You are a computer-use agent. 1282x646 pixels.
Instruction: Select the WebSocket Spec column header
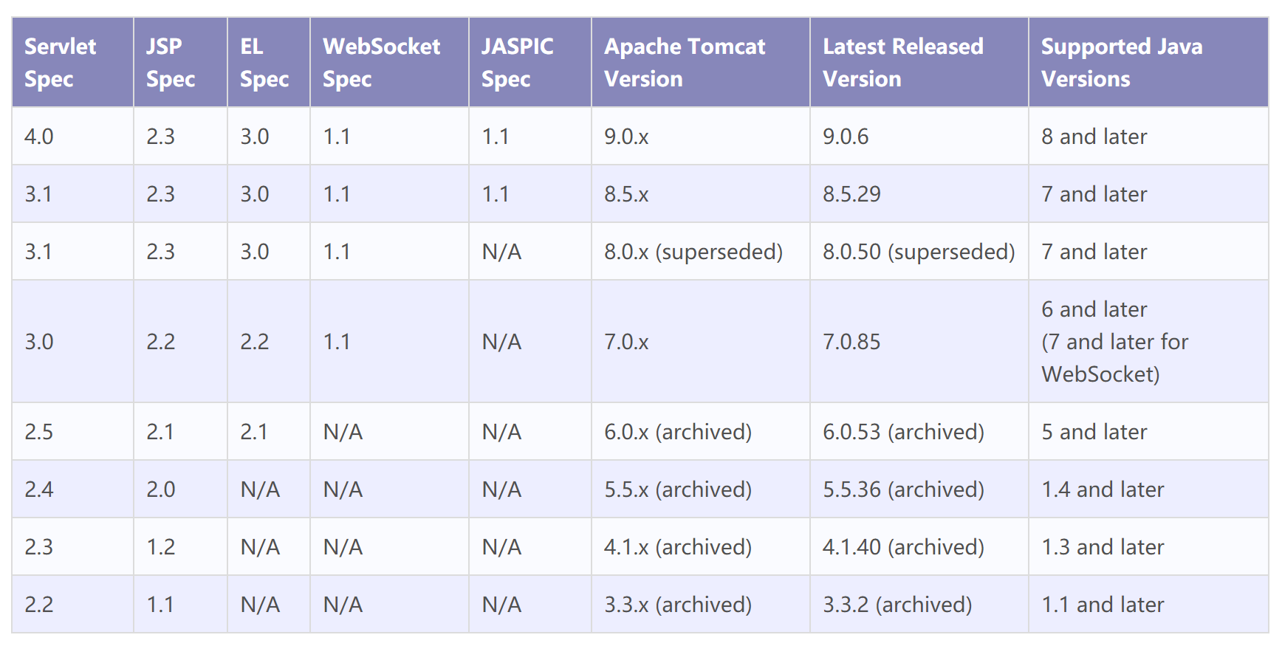pos(381,63)
